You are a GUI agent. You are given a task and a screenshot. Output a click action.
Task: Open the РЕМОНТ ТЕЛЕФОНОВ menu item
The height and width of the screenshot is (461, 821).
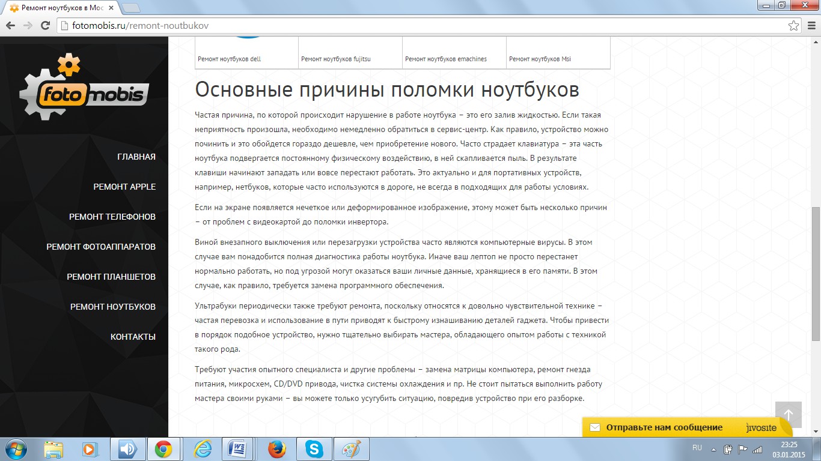[112, 217]
